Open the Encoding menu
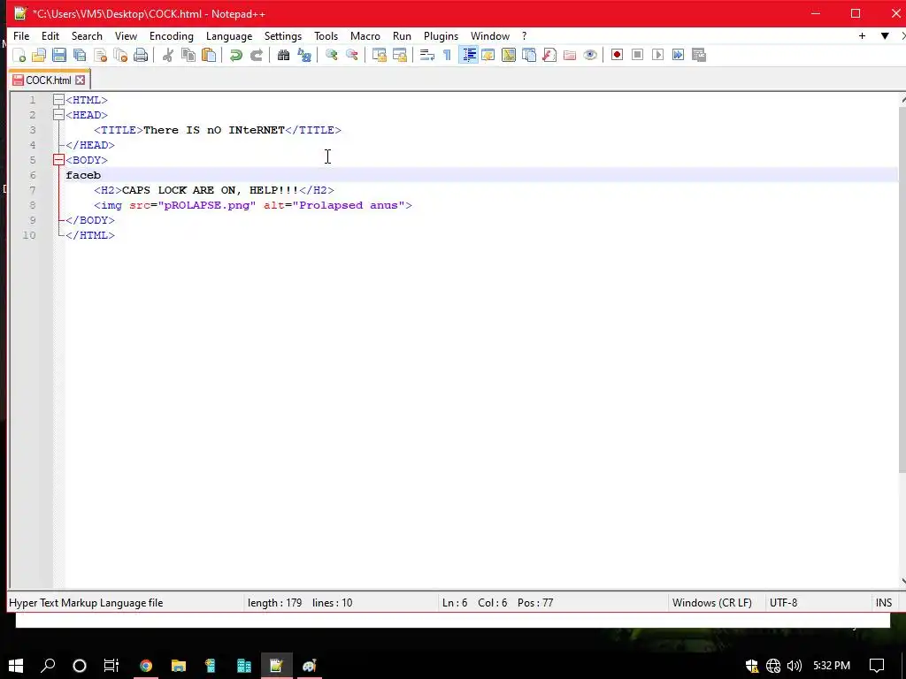The image size is (906, 679). click(171, 35)
